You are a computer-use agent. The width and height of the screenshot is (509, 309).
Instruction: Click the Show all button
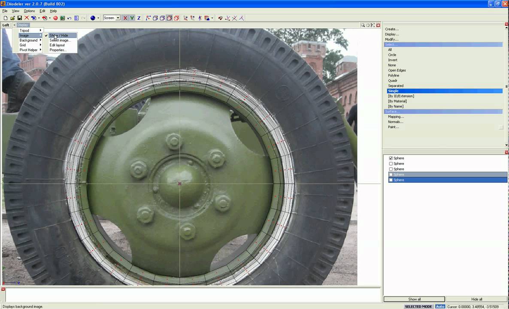[414, 299]
